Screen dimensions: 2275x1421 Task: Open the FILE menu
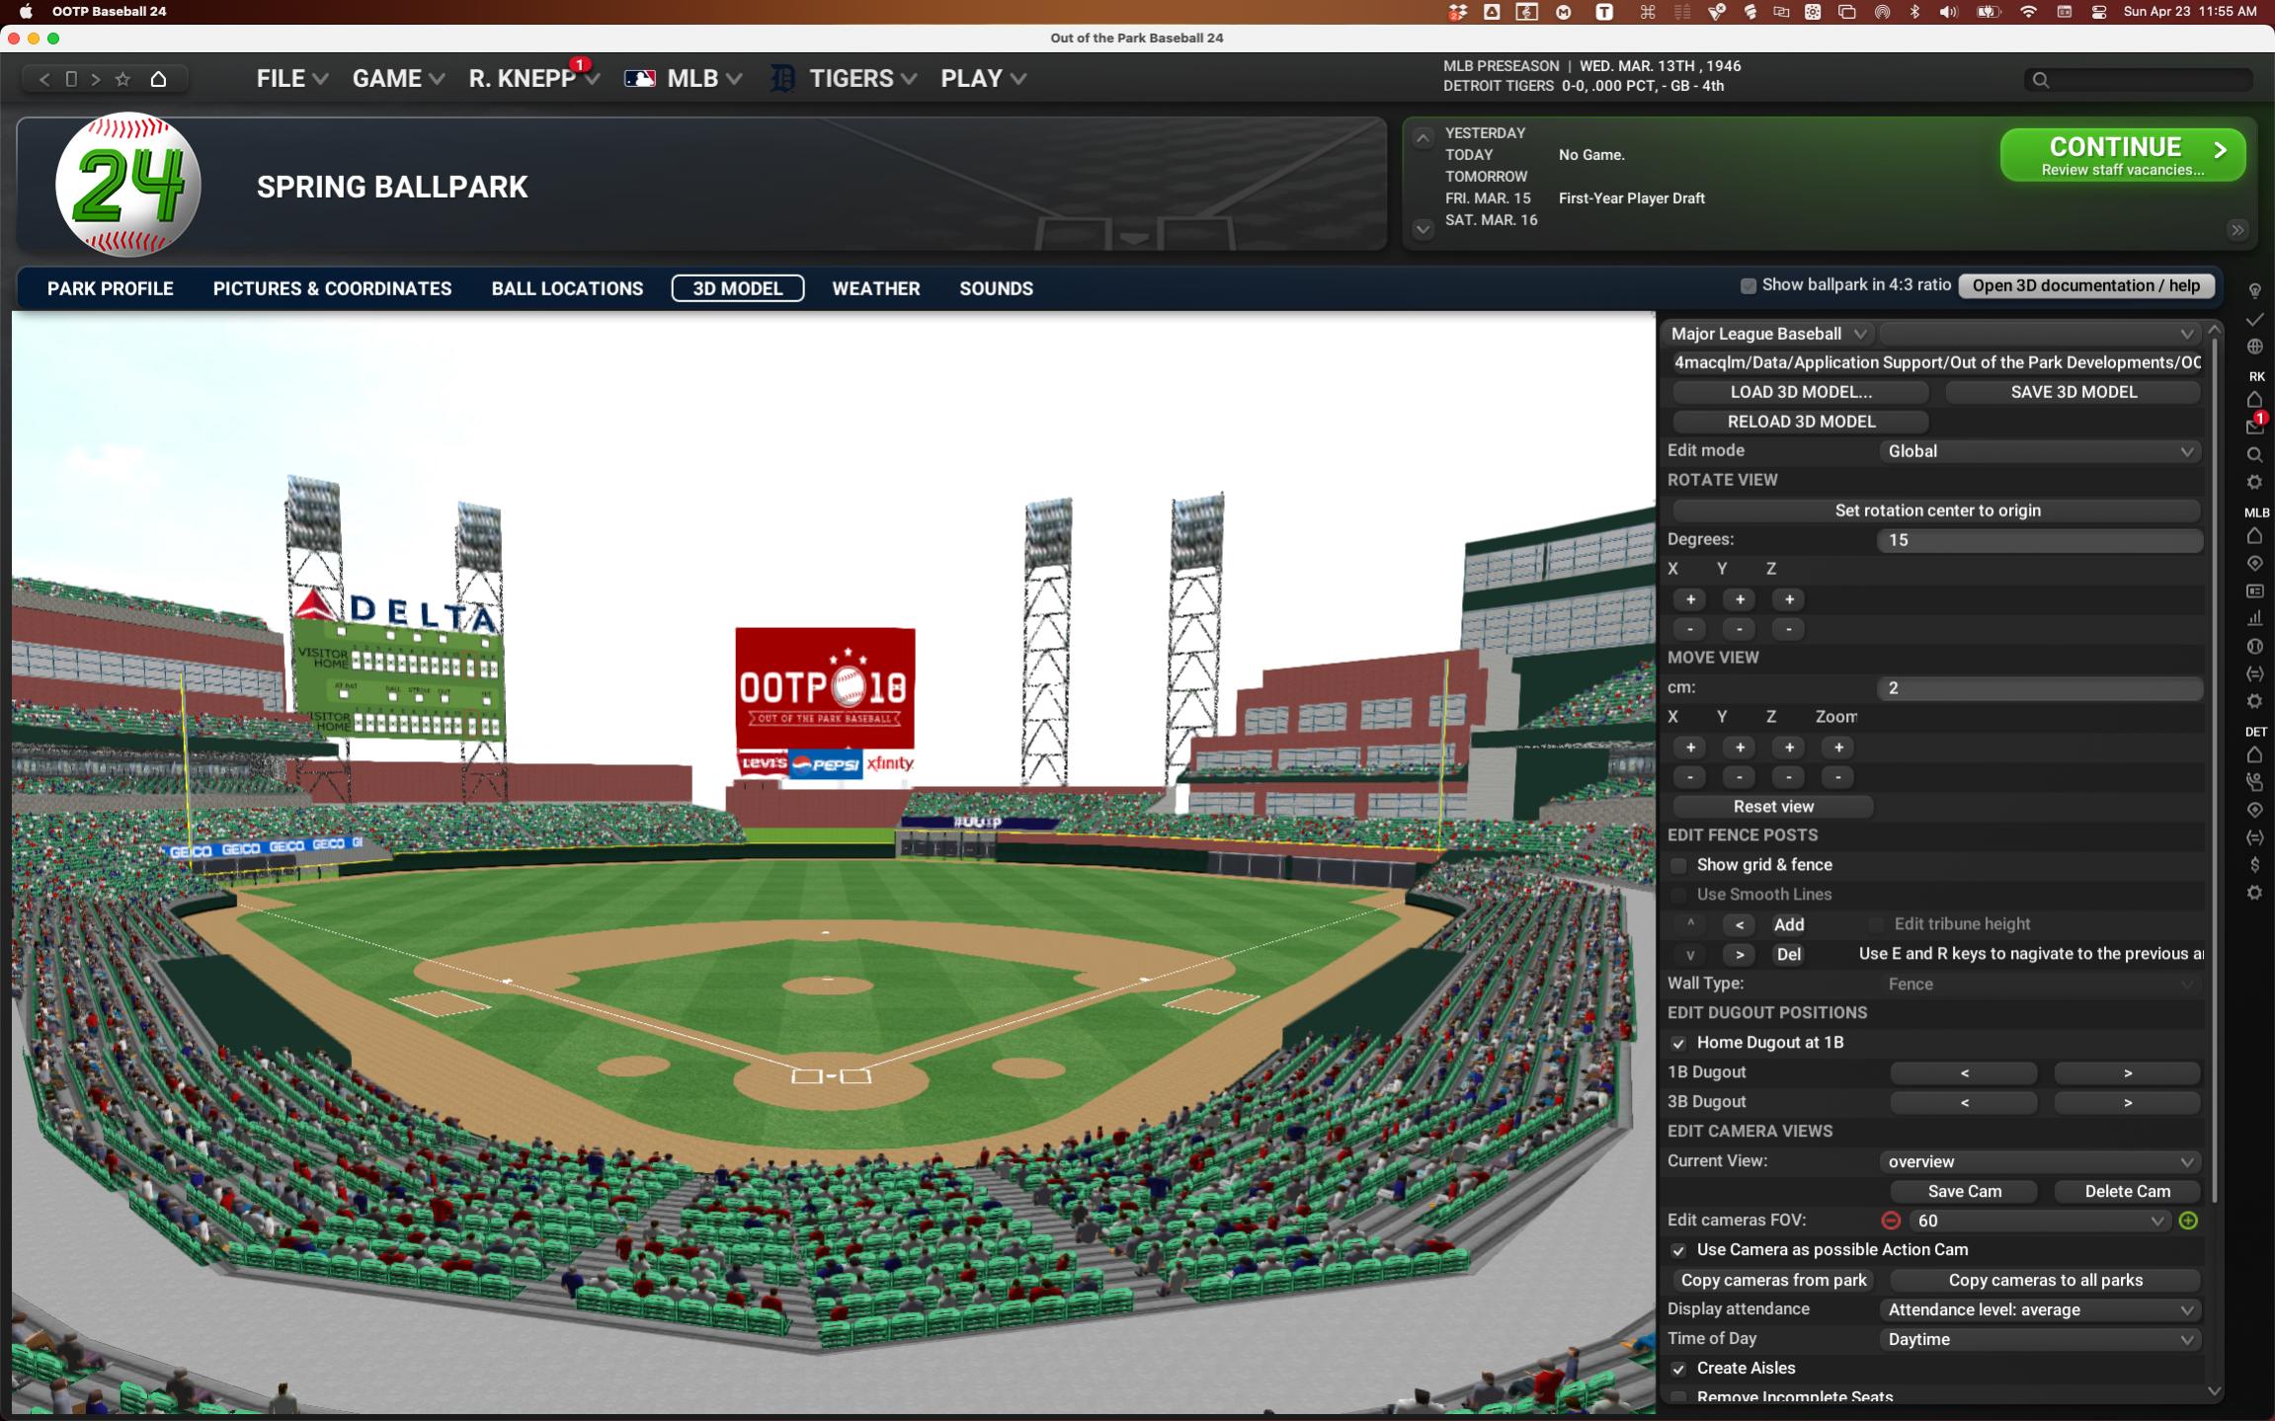pos(291,78)
